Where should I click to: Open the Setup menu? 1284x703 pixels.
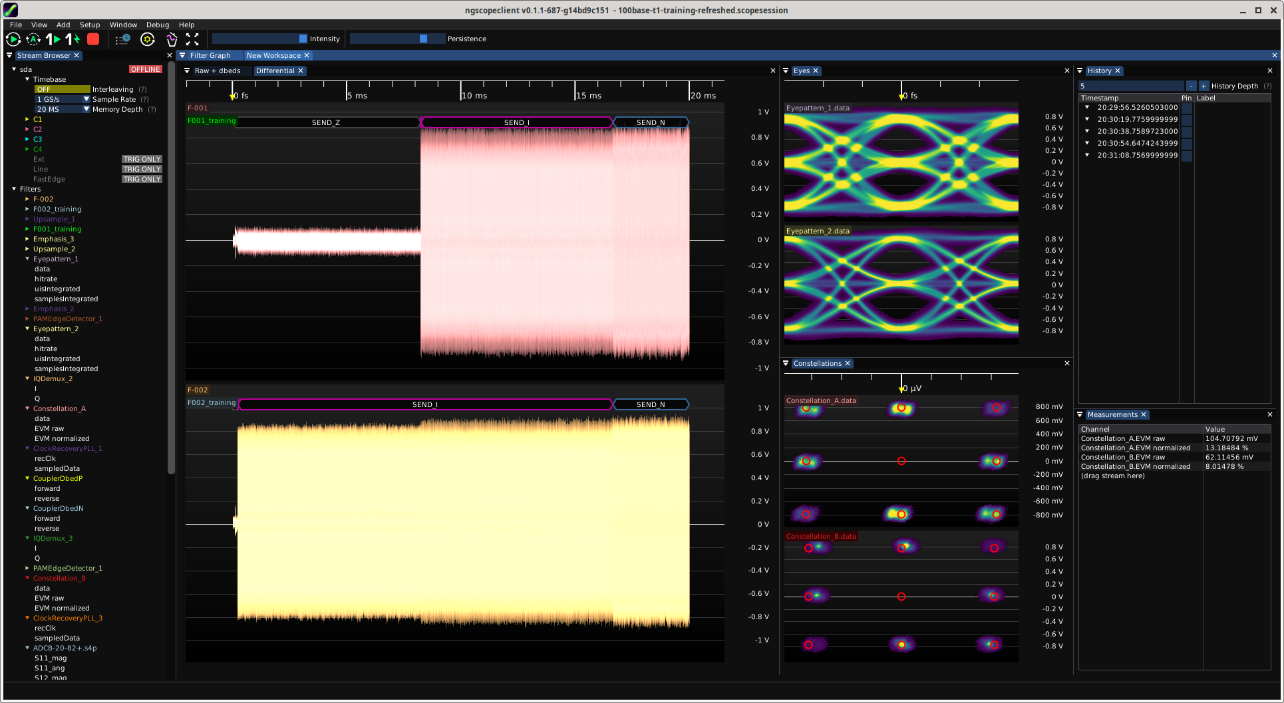pyautogui.click(x=90, y=25)
